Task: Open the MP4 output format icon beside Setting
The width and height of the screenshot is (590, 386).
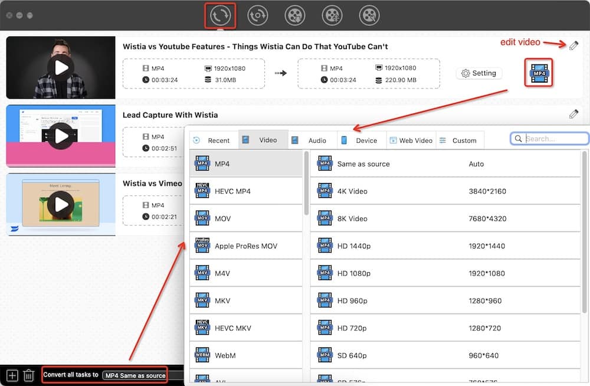Action: coord(539,73)
